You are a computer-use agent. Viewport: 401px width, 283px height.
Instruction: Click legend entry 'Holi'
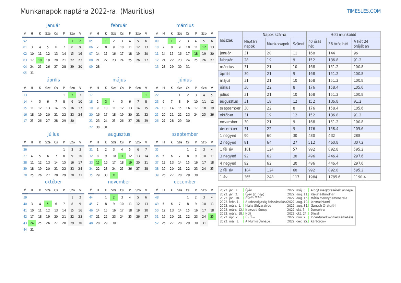248,214
